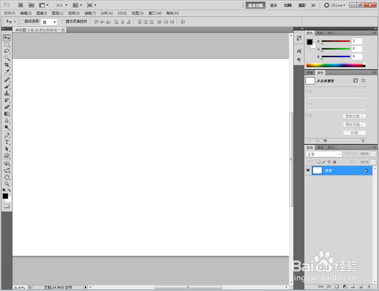
Task: Select the 3D Camera Rotate tool
Action: [7, 170]
